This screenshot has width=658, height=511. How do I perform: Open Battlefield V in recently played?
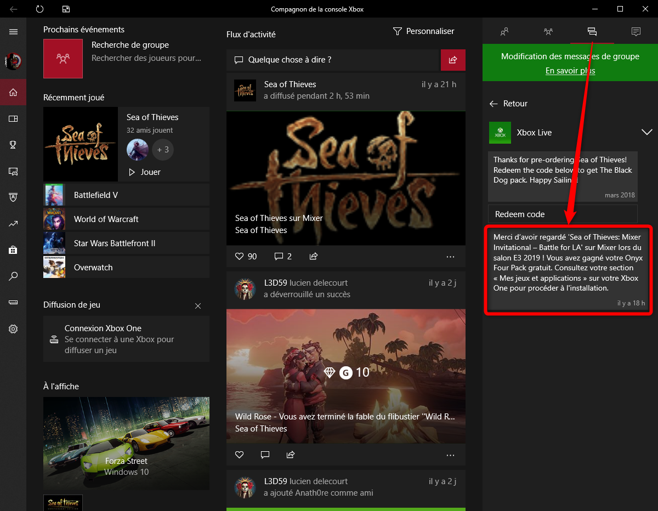tap(126, 195)
